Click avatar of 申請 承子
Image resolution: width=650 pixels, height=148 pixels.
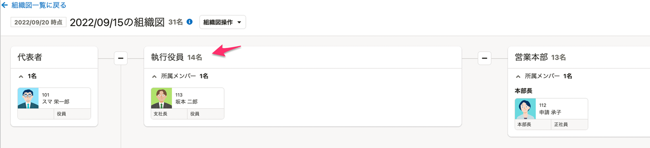pos(525,109)
